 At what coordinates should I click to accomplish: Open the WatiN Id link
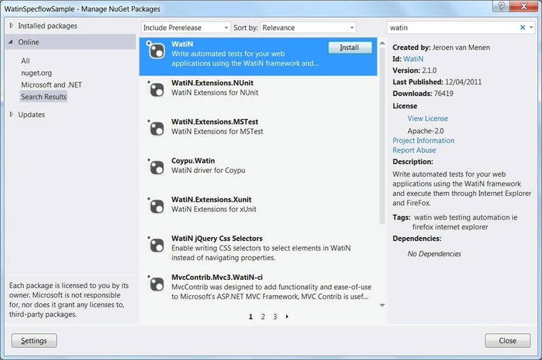tap(413, 59)
